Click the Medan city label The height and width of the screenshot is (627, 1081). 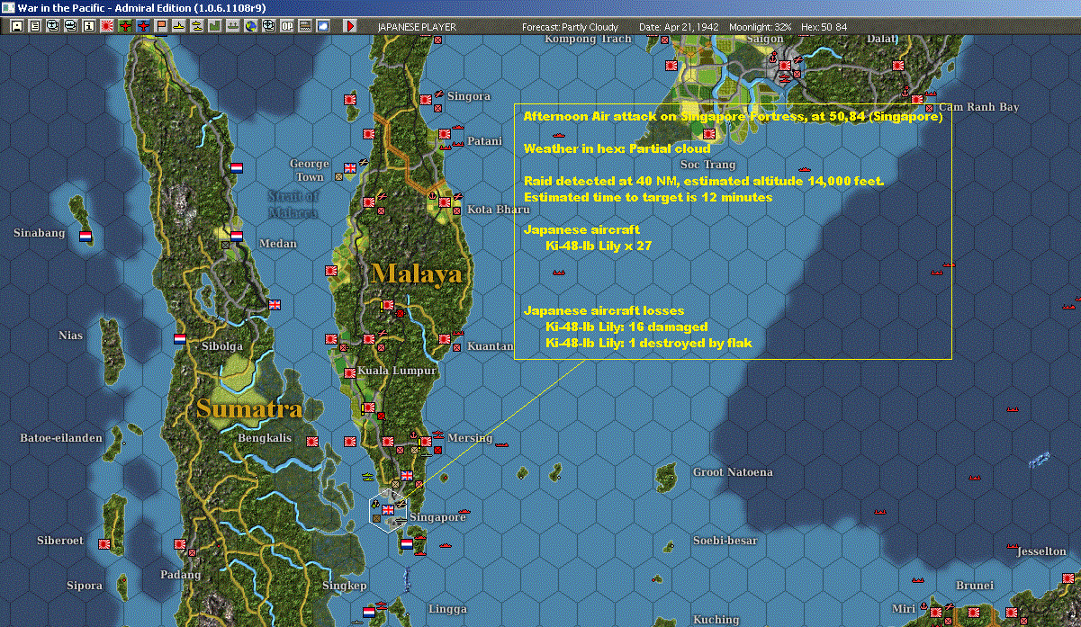[x=277, y=244]
